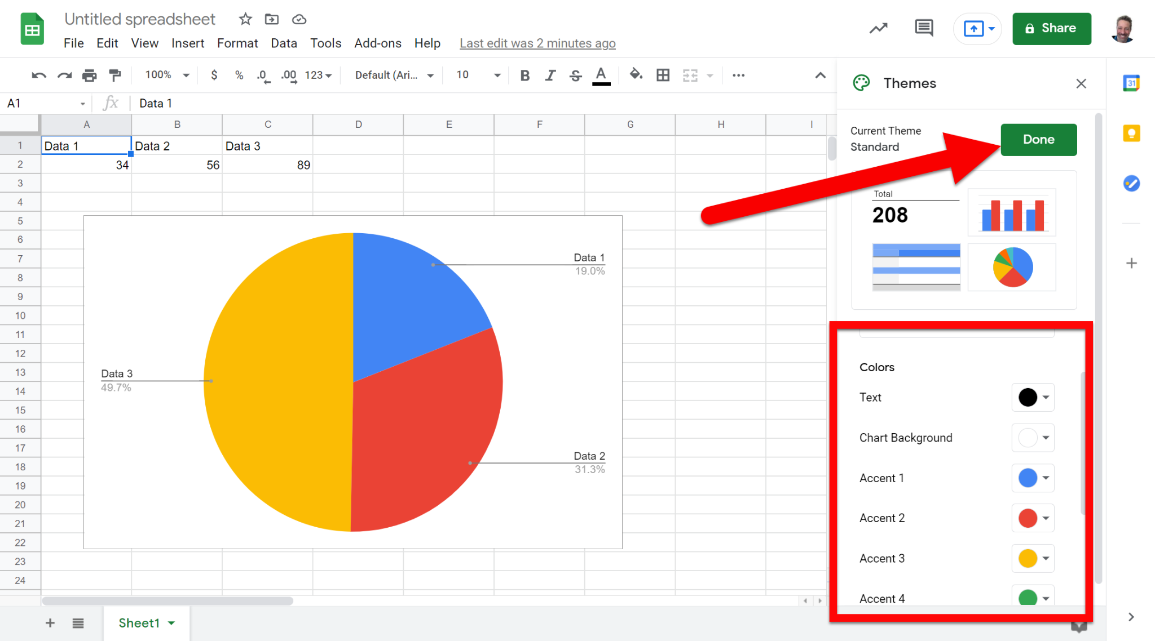Open the zoom 100% dropdown

[x=167, y=75]
